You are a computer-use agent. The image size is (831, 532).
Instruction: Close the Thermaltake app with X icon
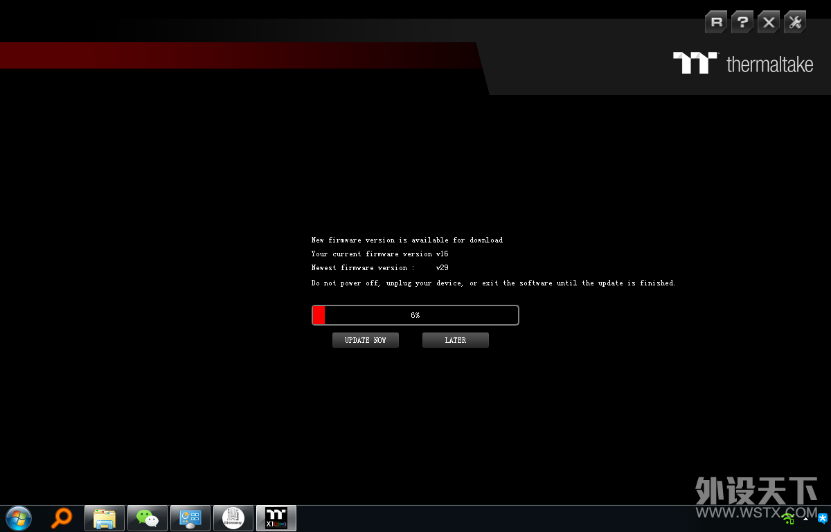(x=768, y=22)
